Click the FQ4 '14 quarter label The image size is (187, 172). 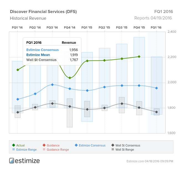tap(70, 27)
